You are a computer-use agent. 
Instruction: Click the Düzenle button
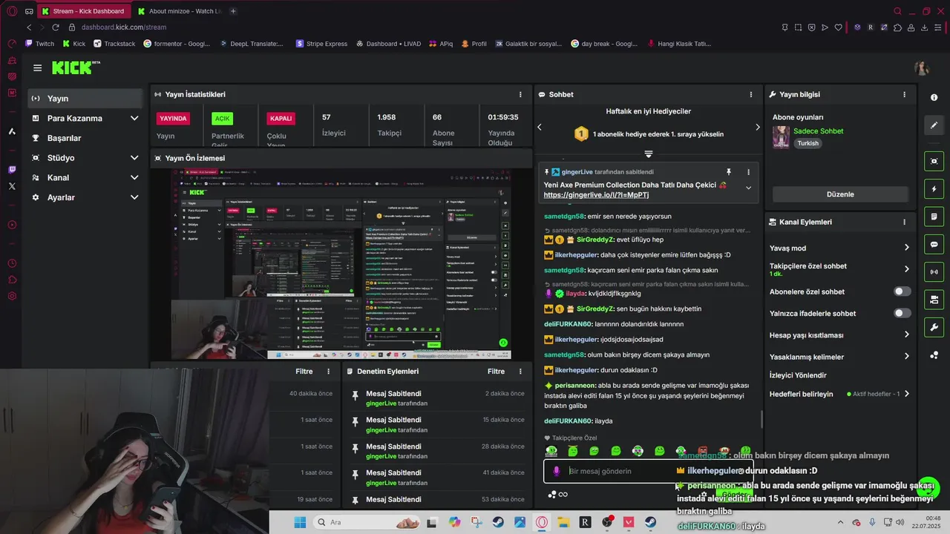(x=840, y=194)
